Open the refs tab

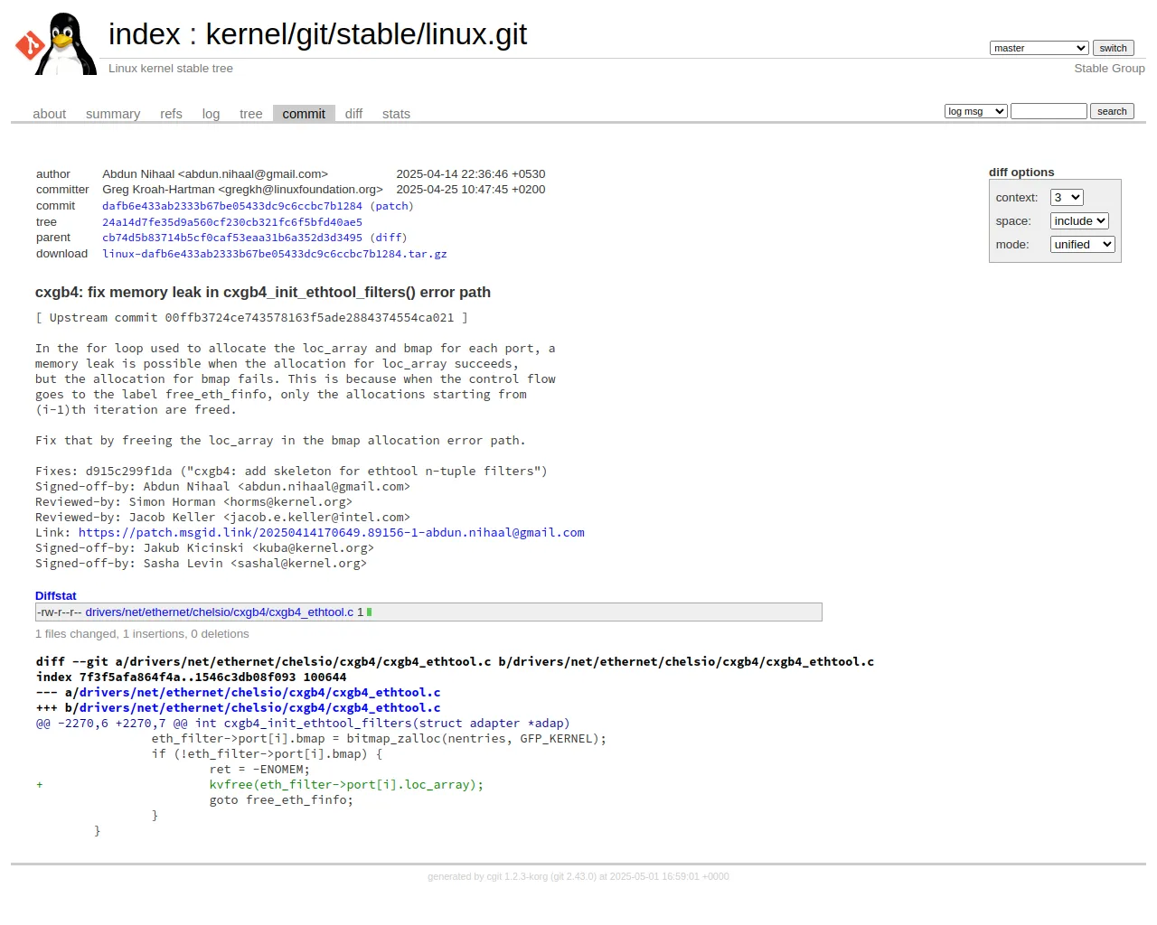171,114
